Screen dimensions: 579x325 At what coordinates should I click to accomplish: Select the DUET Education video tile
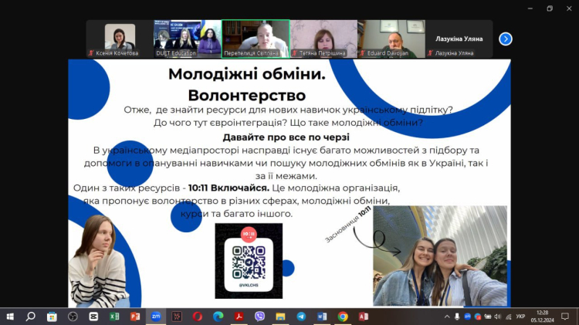[186, 39]
